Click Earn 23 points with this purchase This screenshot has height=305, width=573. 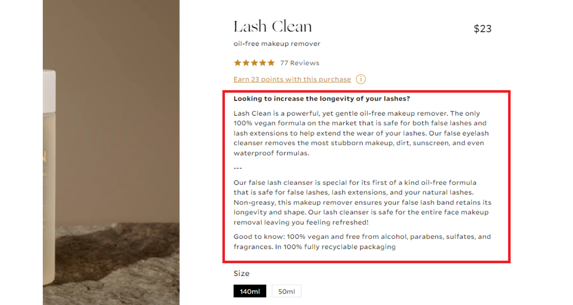[x=292, y=79]
